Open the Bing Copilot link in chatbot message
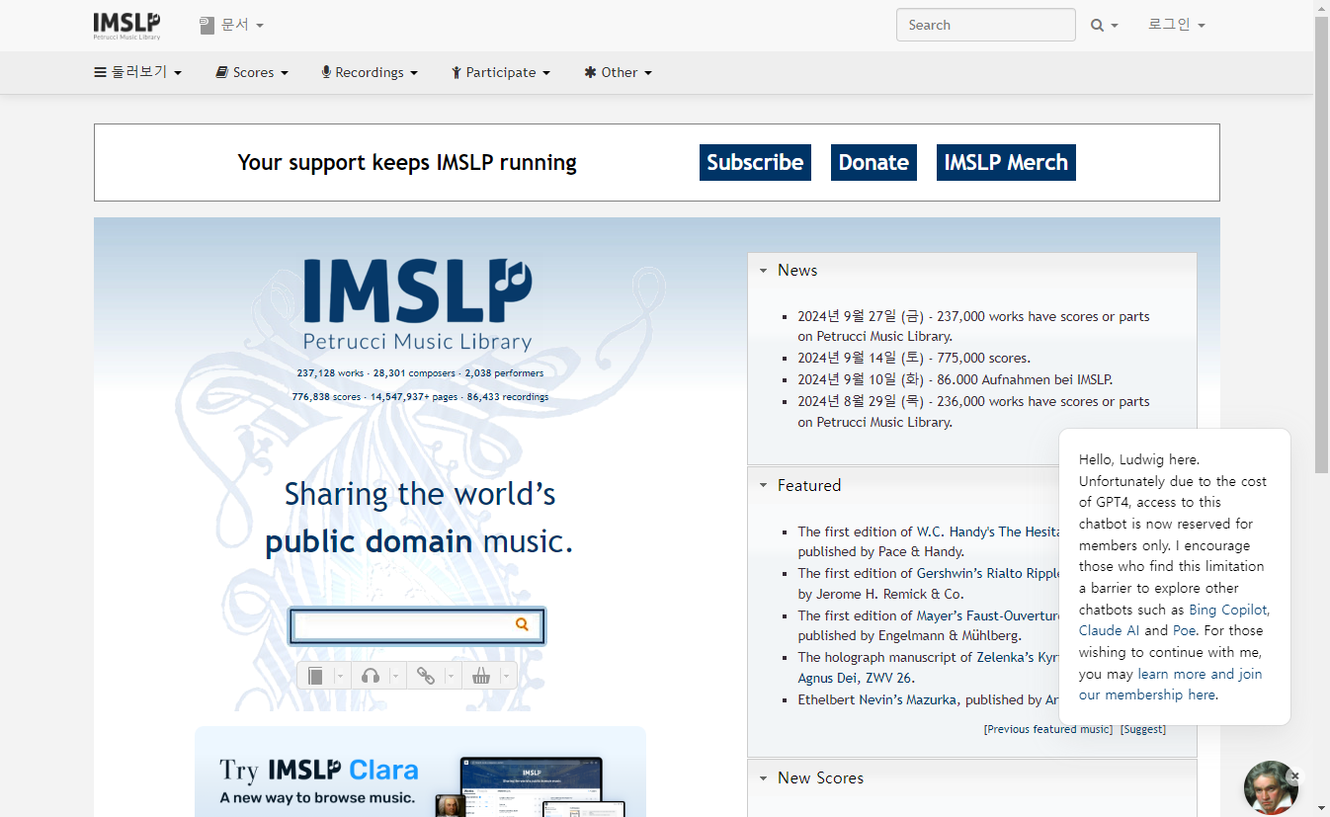Screen dimensions: 1330x817 coord(1228,610)
